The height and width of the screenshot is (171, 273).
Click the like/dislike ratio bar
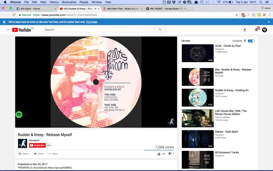coord(159,150)
